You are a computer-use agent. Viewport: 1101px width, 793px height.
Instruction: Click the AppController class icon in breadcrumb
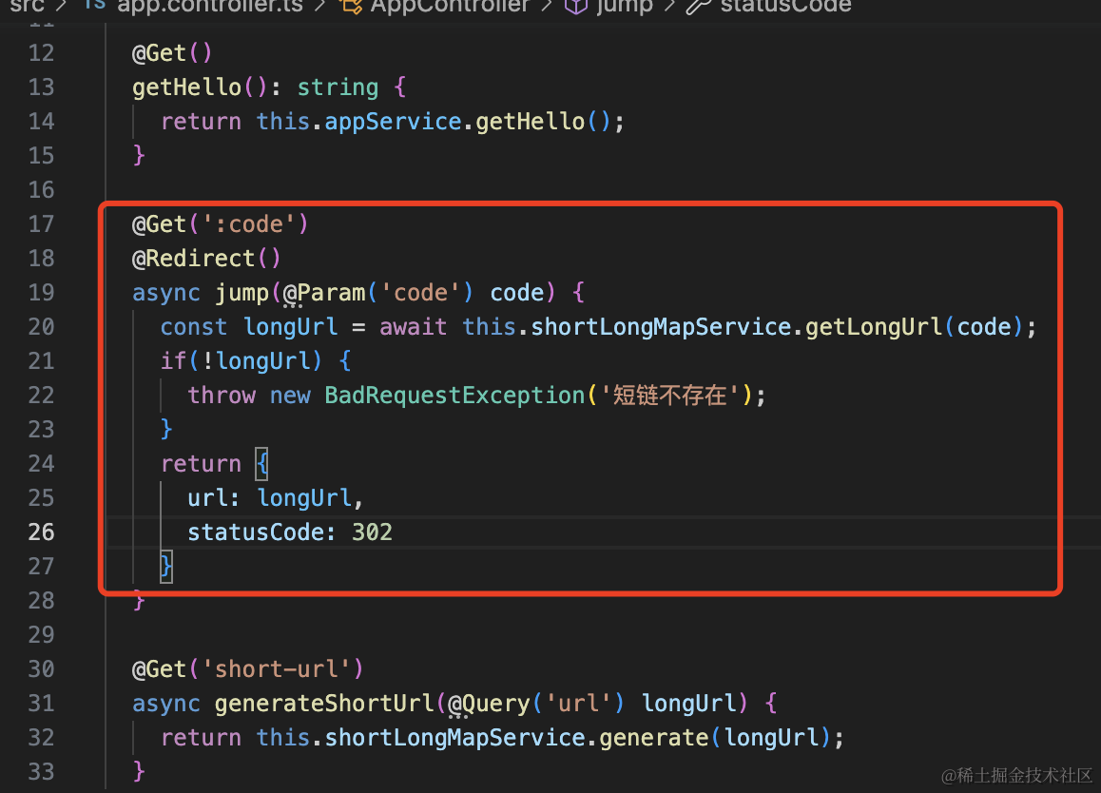click(351, 6)
